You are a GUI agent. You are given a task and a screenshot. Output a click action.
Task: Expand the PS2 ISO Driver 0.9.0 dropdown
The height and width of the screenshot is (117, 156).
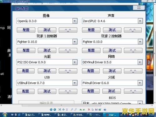(x=75, y=62)
